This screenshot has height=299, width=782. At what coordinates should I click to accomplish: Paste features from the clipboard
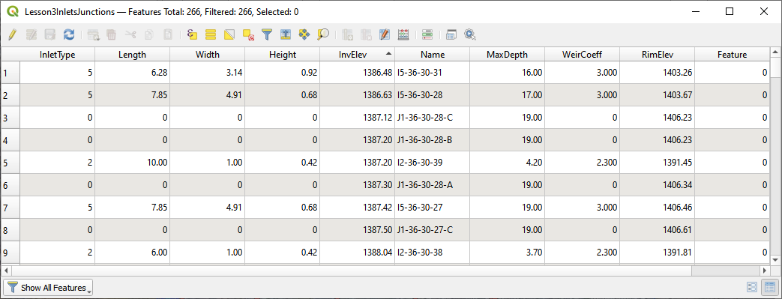click(x=168, y=34)
